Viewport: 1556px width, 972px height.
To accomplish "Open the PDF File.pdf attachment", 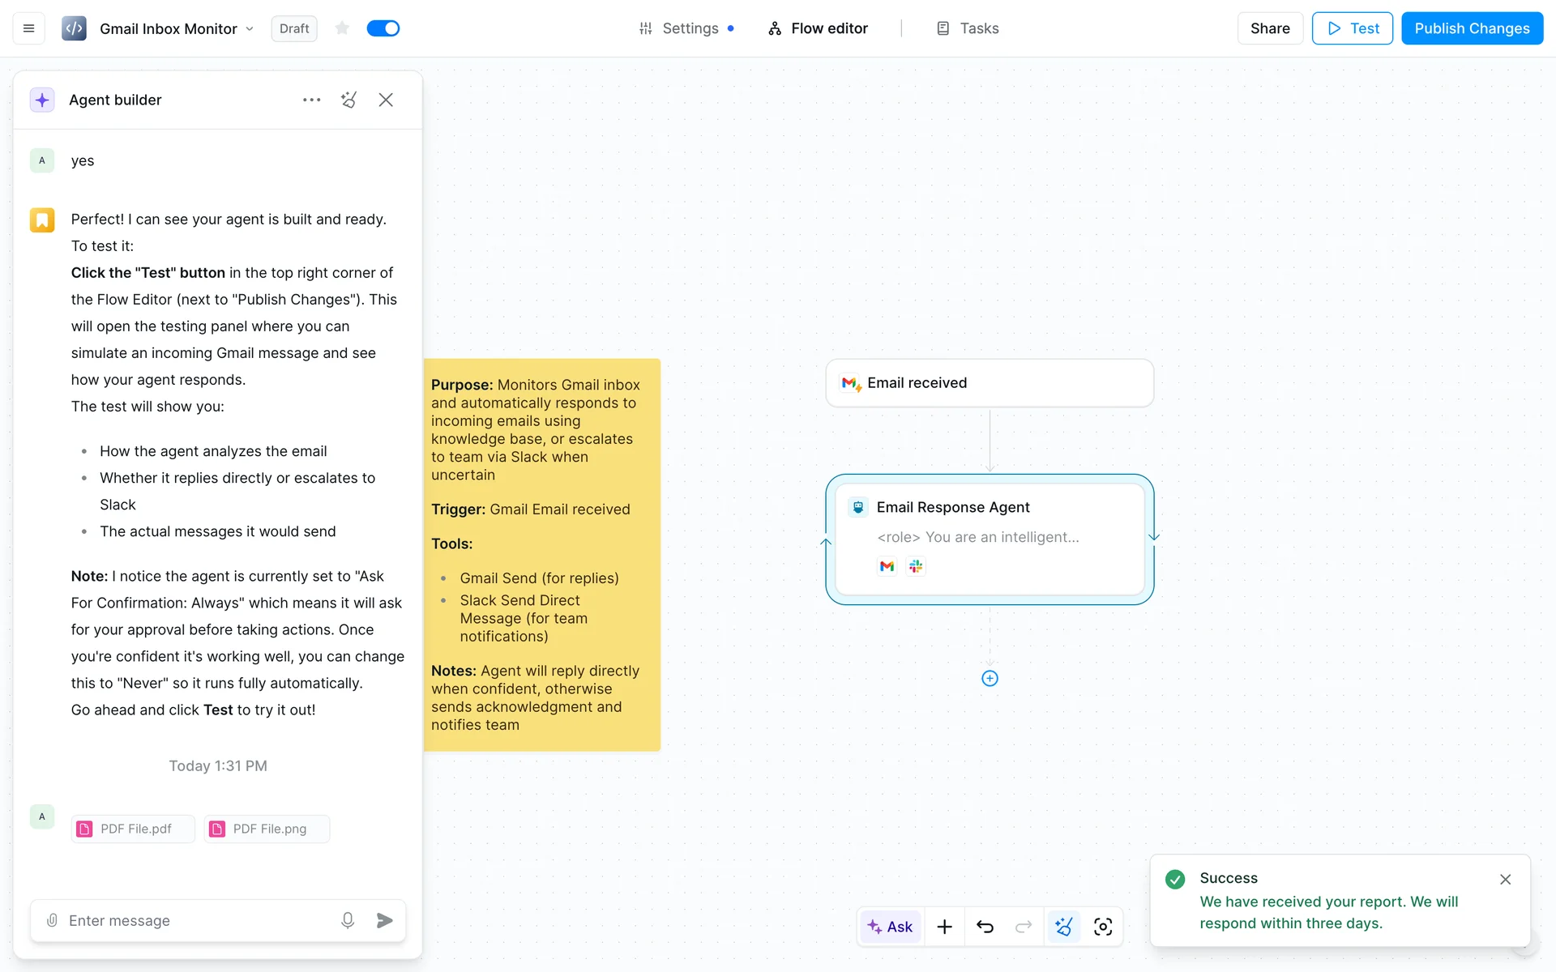I will point(134,829).
